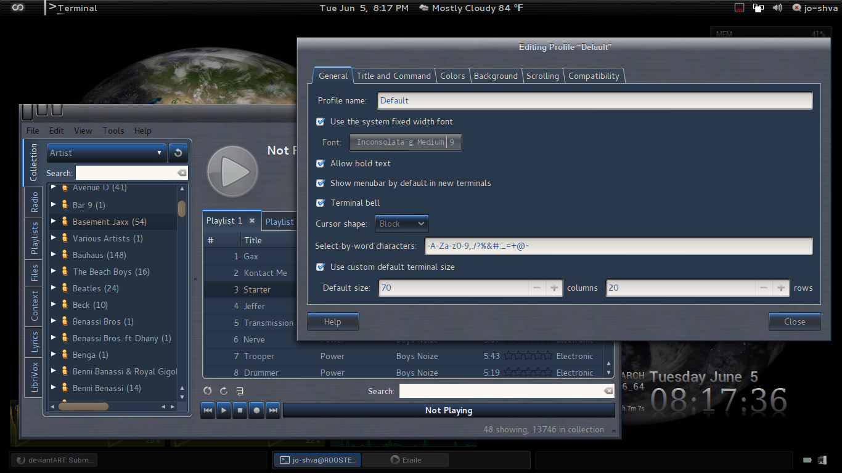Switch to Exaile in the bottom taskbar

[404, 459]
